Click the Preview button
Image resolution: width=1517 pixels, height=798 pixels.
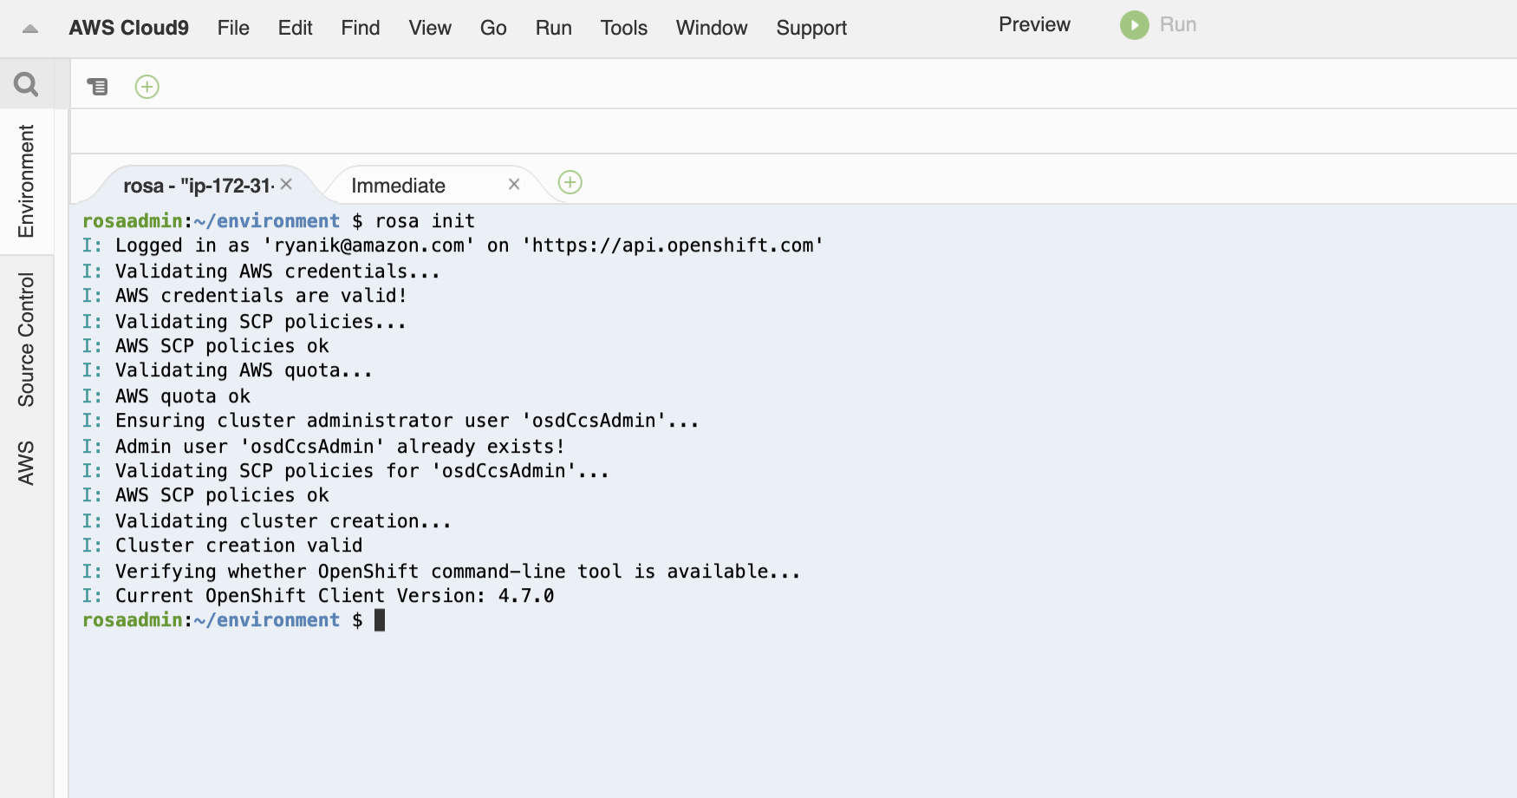coord(1034,24)
